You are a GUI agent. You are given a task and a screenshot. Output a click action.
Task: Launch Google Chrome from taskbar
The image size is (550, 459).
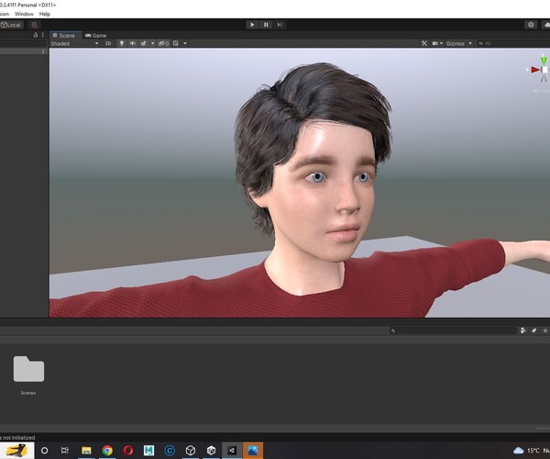click(107, 450)
